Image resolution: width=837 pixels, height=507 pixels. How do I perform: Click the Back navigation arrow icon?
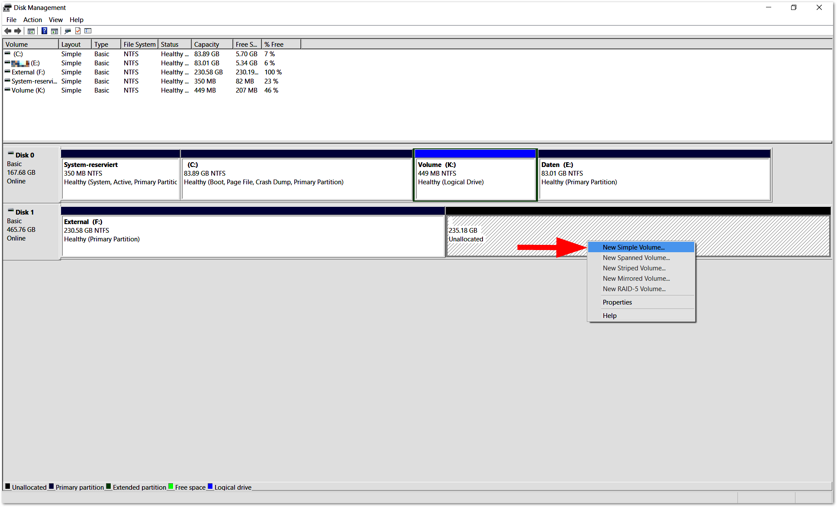tap(7, 31)
